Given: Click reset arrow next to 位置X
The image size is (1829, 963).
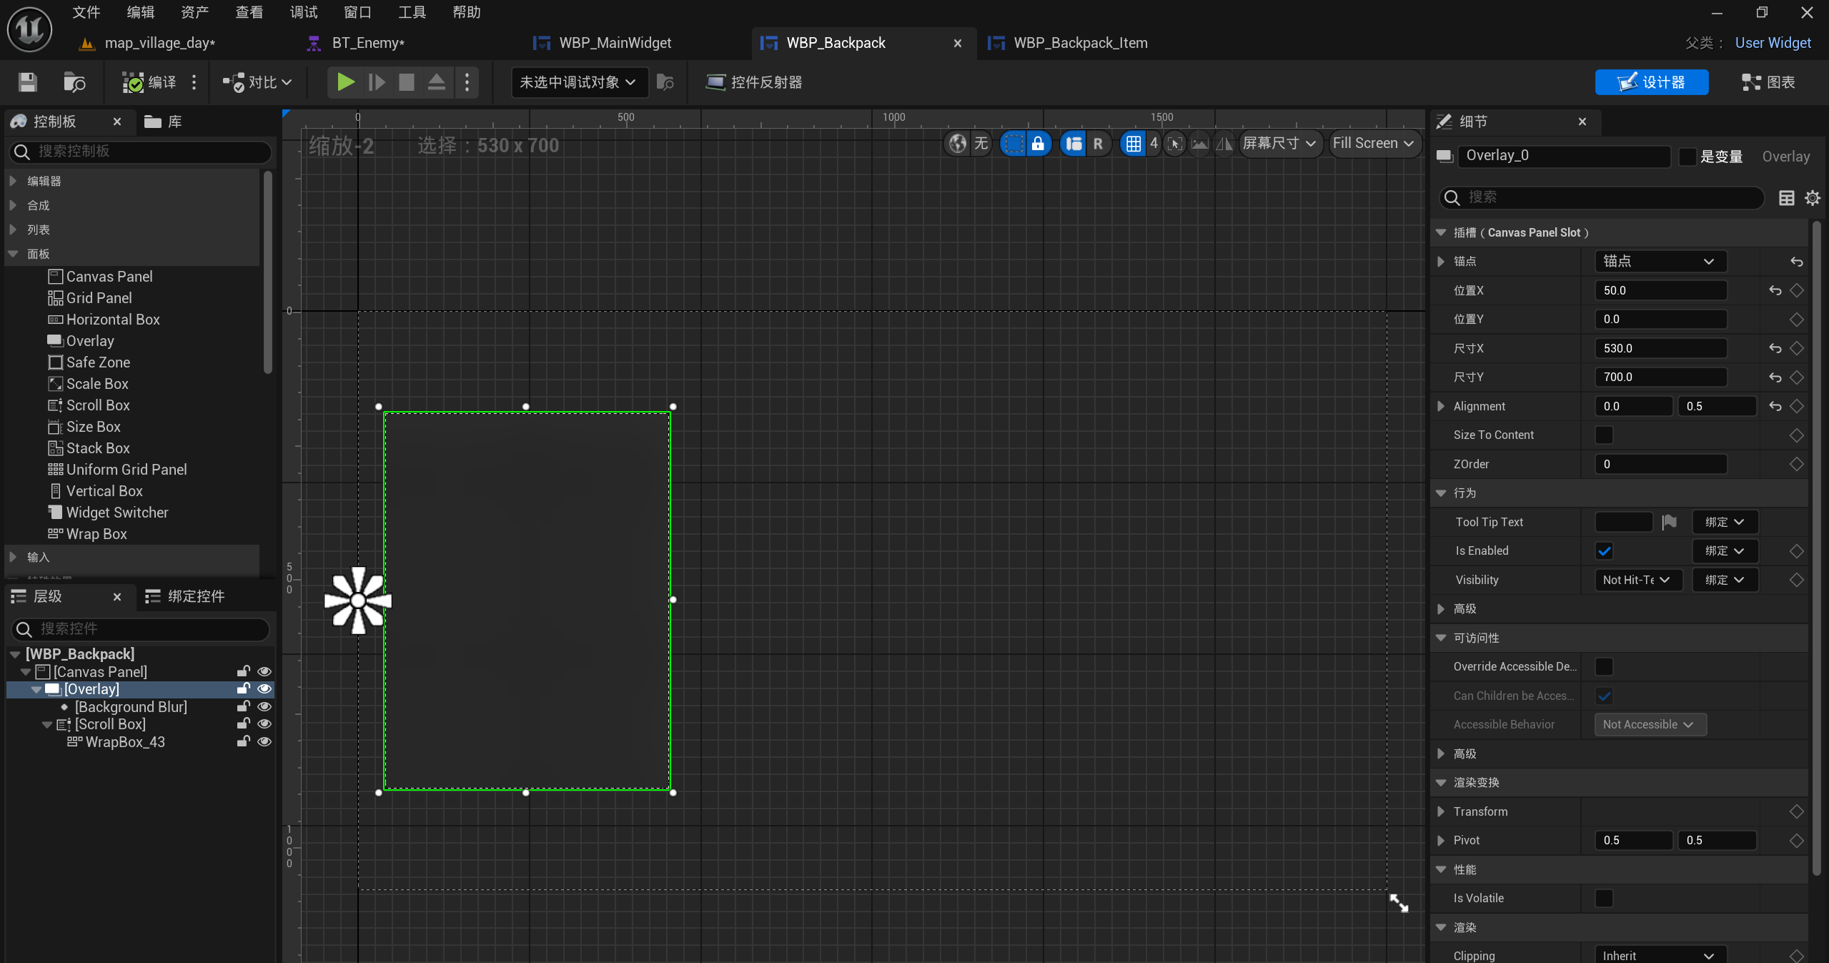Looking at the screenshot, I should tap(1775, 290).
